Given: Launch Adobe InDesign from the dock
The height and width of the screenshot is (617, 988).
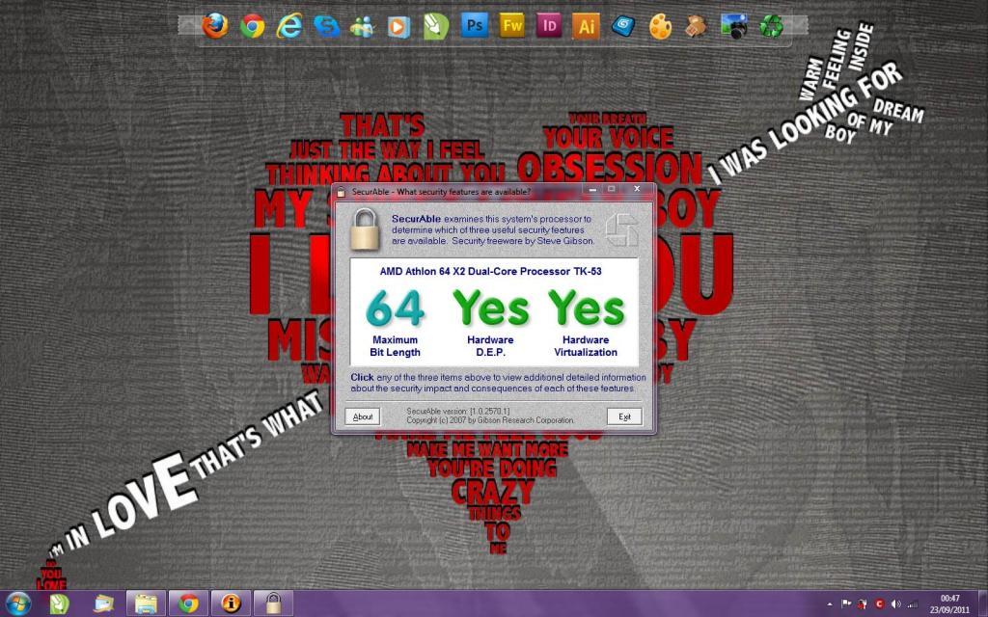Looking at the screenshot, I should pyautogui.click(x=549, y=25).
